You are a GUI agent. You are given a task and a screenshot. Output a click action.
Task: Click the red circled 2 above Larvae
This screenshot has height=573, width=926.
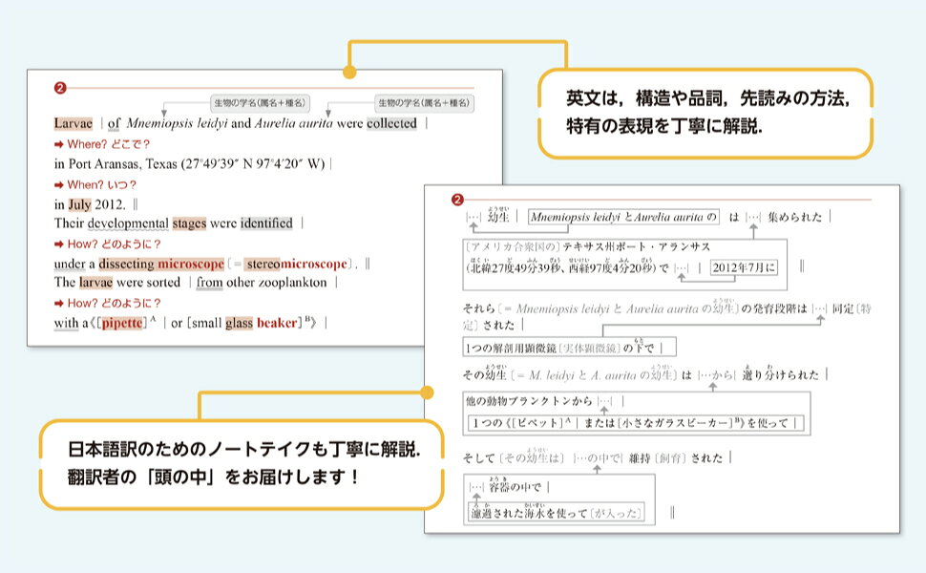point(61,88)
